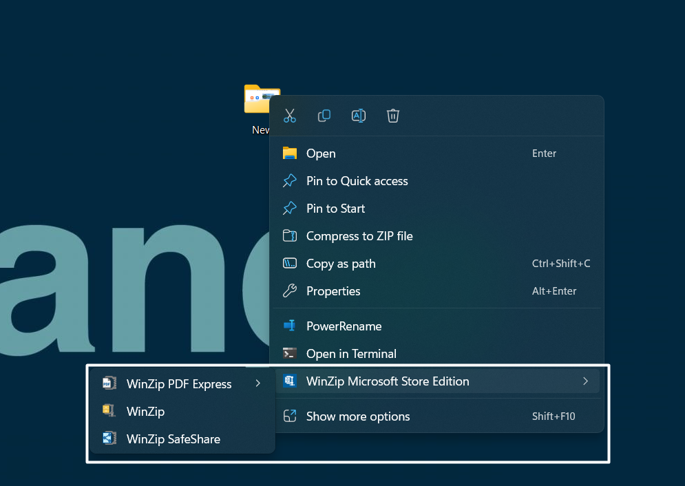Click the yellow WinZip app icon
The height and width of the screenshot is (486, 685).
tap(109, 411)
